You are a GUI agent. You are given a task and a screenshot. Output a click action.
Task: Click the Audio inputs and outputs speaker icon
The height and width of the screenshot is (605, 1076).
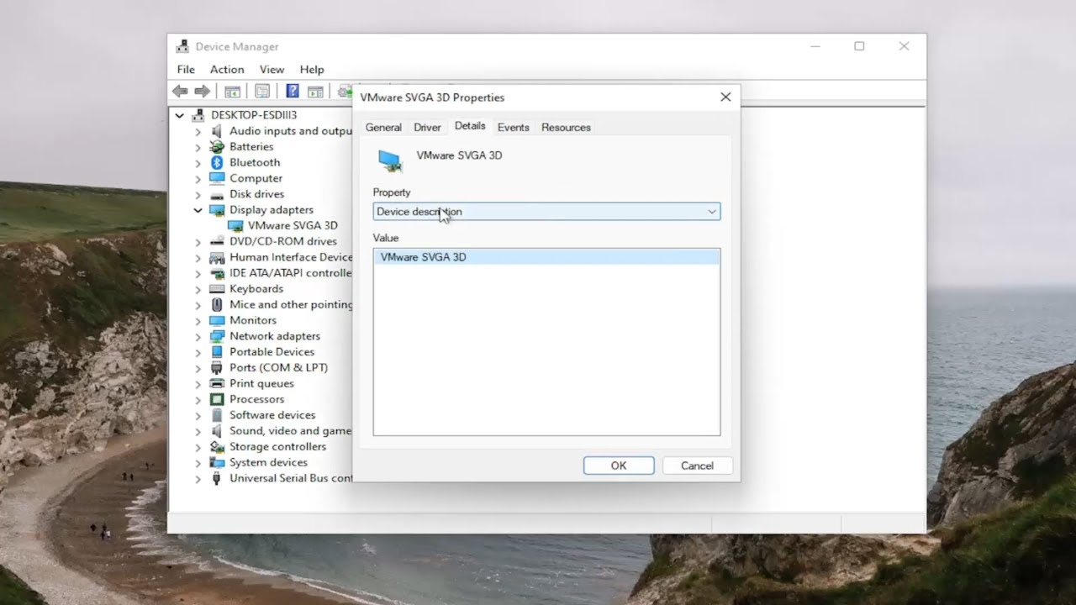click(217, 131)
